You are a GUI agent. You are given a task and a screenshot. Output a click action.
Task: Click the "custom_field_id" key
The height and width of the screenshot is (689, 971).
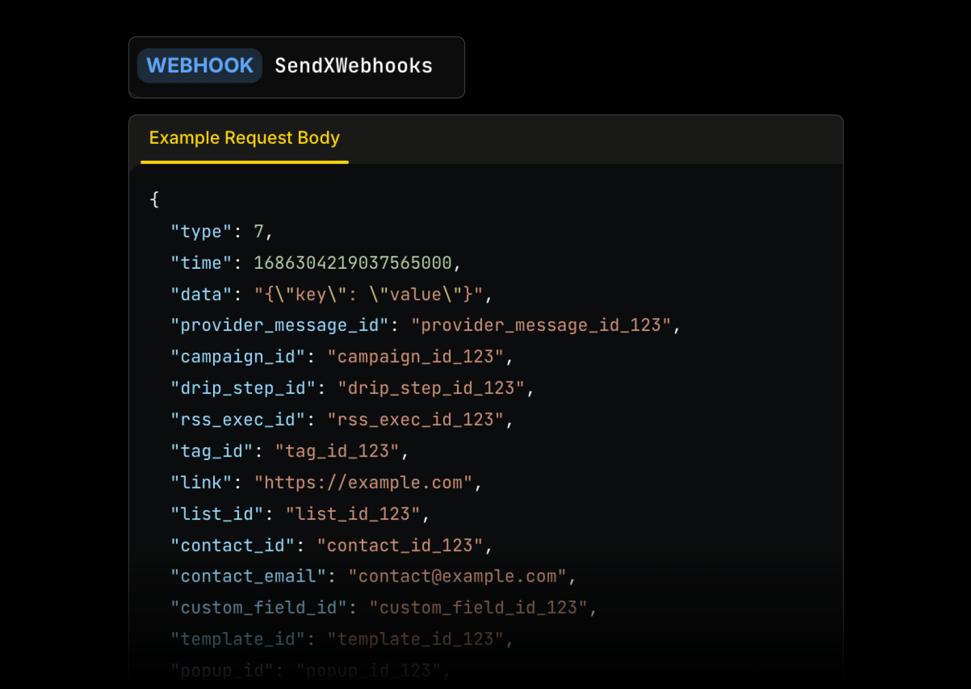259,608
